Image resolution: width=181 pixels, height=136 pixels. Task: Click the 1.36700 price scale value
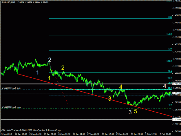click(x=177, y=131)
